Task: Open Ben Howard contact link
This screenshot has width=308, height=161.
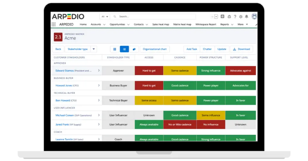Action: pyautogui.click(x=63, y=101)
